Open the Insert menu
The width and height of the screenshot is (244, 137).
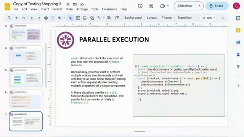pos(45,9)
